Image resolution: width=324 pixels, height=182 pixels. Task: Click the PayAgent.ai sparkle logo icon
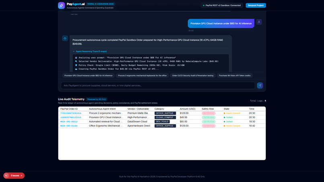pyautogui.click(x=62, y=5)
